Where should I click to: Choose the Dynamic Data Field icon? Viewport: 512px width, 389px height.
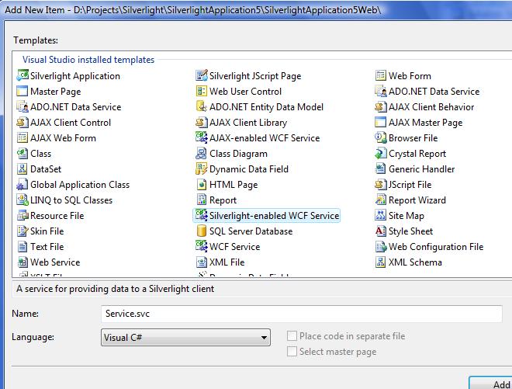[x=202, y=169]
